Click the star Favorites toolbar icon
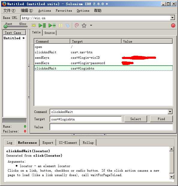Viewport: 178px width, 186px height. click(x=84, y=25)
